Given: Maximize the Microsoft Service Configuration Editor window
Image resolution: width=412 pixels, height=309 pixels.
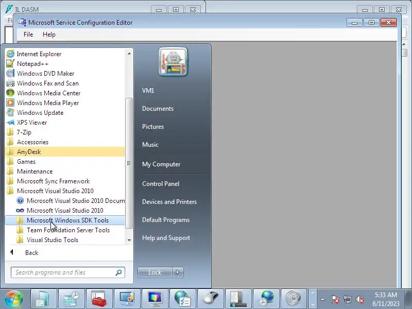Looking at the screenshot, I should click(x=371, y=22).
